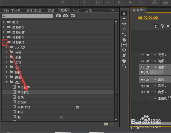
Task: Select the Selection arrow tool
Action: pyautogui.click(x=124, y=14)
